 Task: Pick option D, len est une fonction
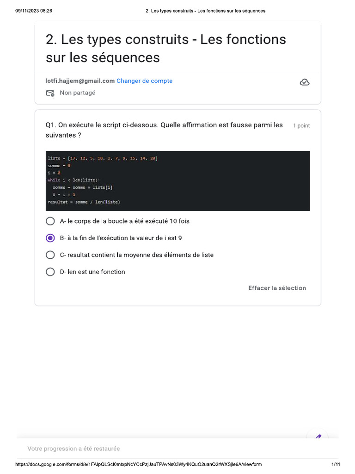coord(50,272)
